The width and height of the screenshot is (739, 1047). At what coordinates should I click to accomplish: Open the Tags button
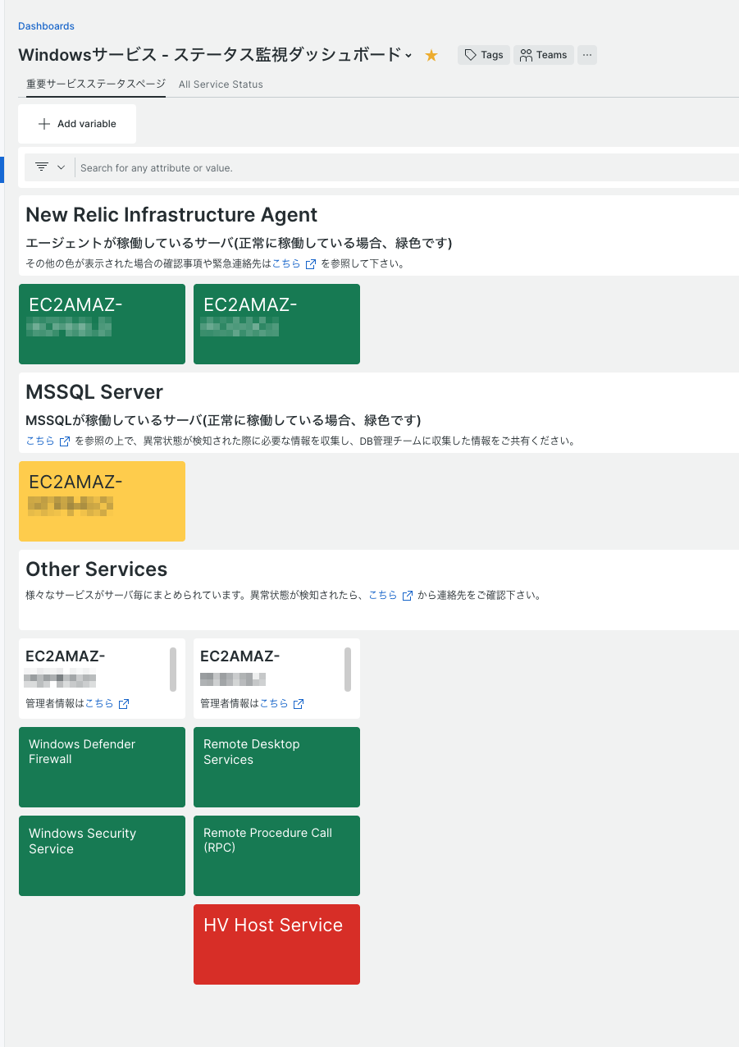click(x=484, y=55)
